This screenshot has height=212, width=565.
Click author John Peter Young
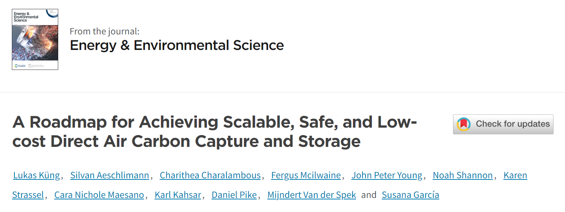387,175
